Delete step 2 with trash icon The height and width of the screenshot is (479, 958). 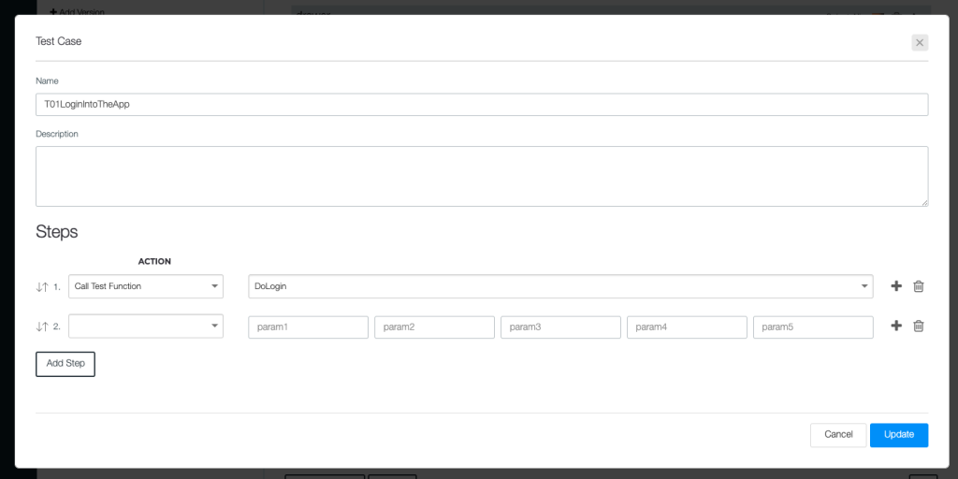(919, 326)
